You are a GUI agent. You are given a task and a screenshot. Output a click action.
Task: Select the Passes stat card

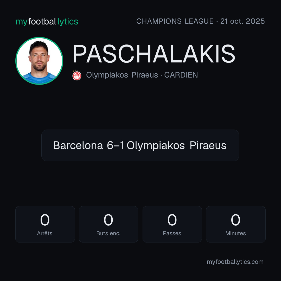[172, 224]
